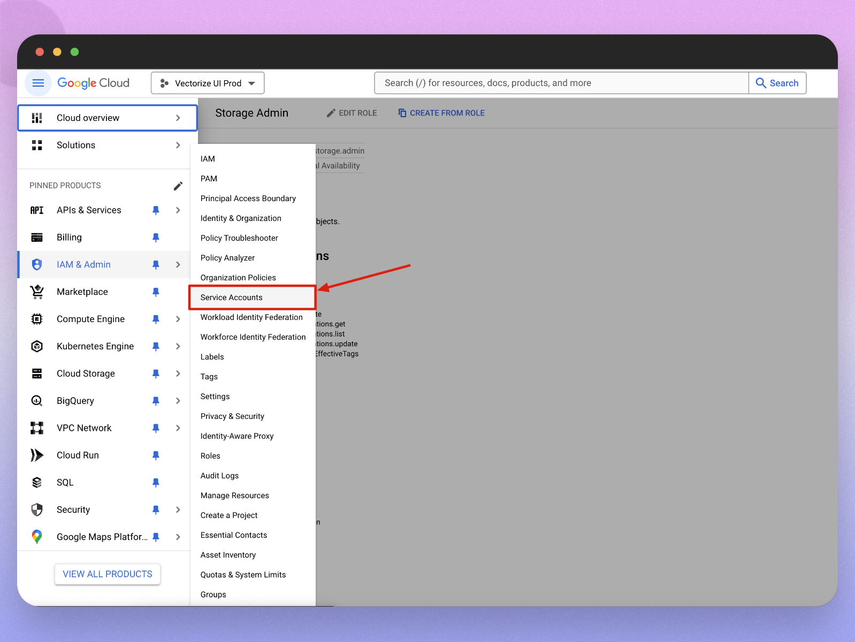Click the EDIT ROLE button text
855x642 pixels.
(x=358, y=113)
